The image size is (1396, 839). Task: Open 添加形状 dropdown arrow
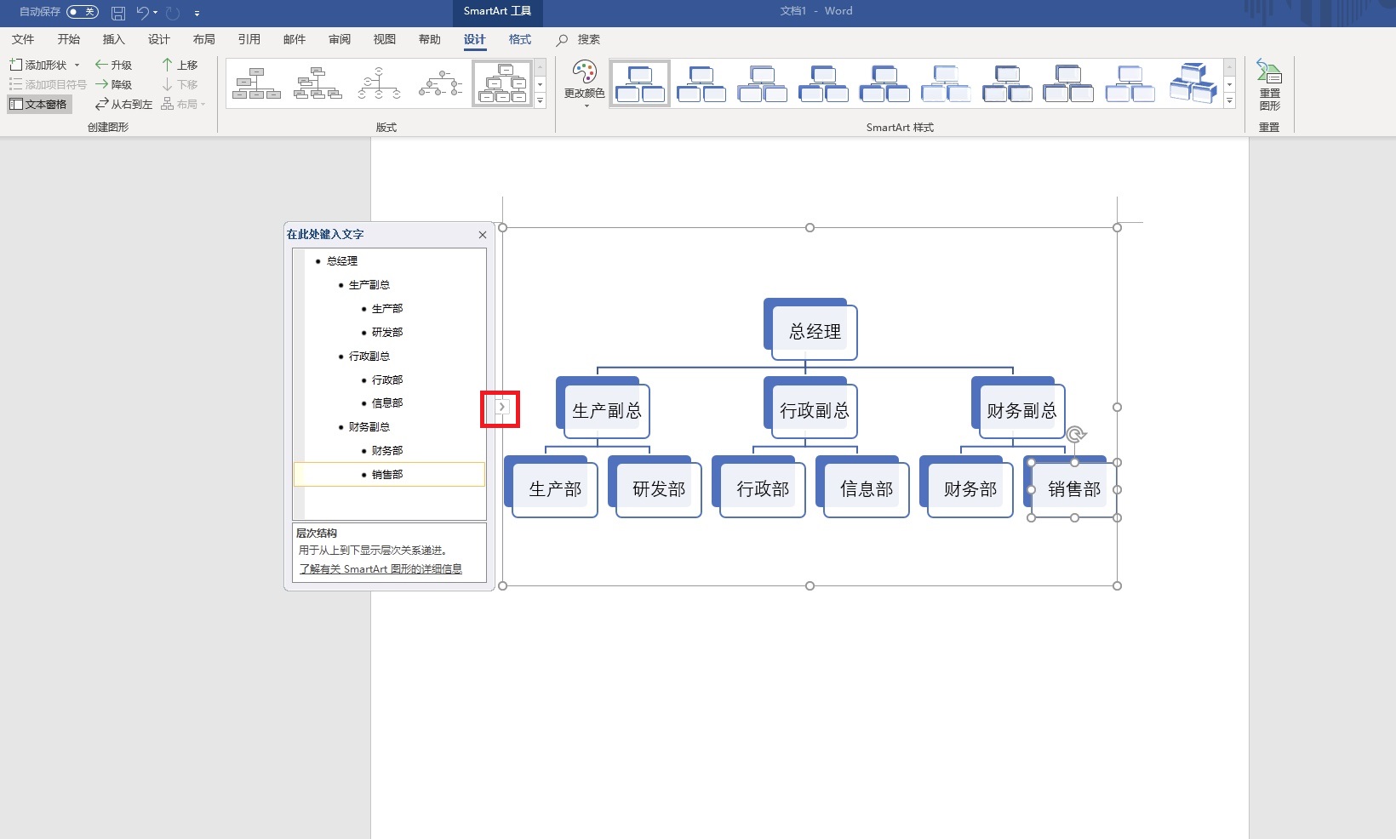[x=77, y=65]
